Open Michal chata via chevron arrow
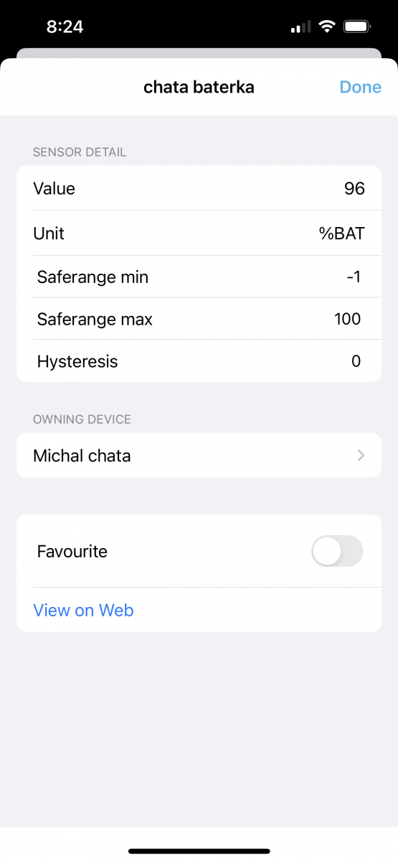Viewport: 398px width, 862px height. pyautogui.click(x=361, y=455)
